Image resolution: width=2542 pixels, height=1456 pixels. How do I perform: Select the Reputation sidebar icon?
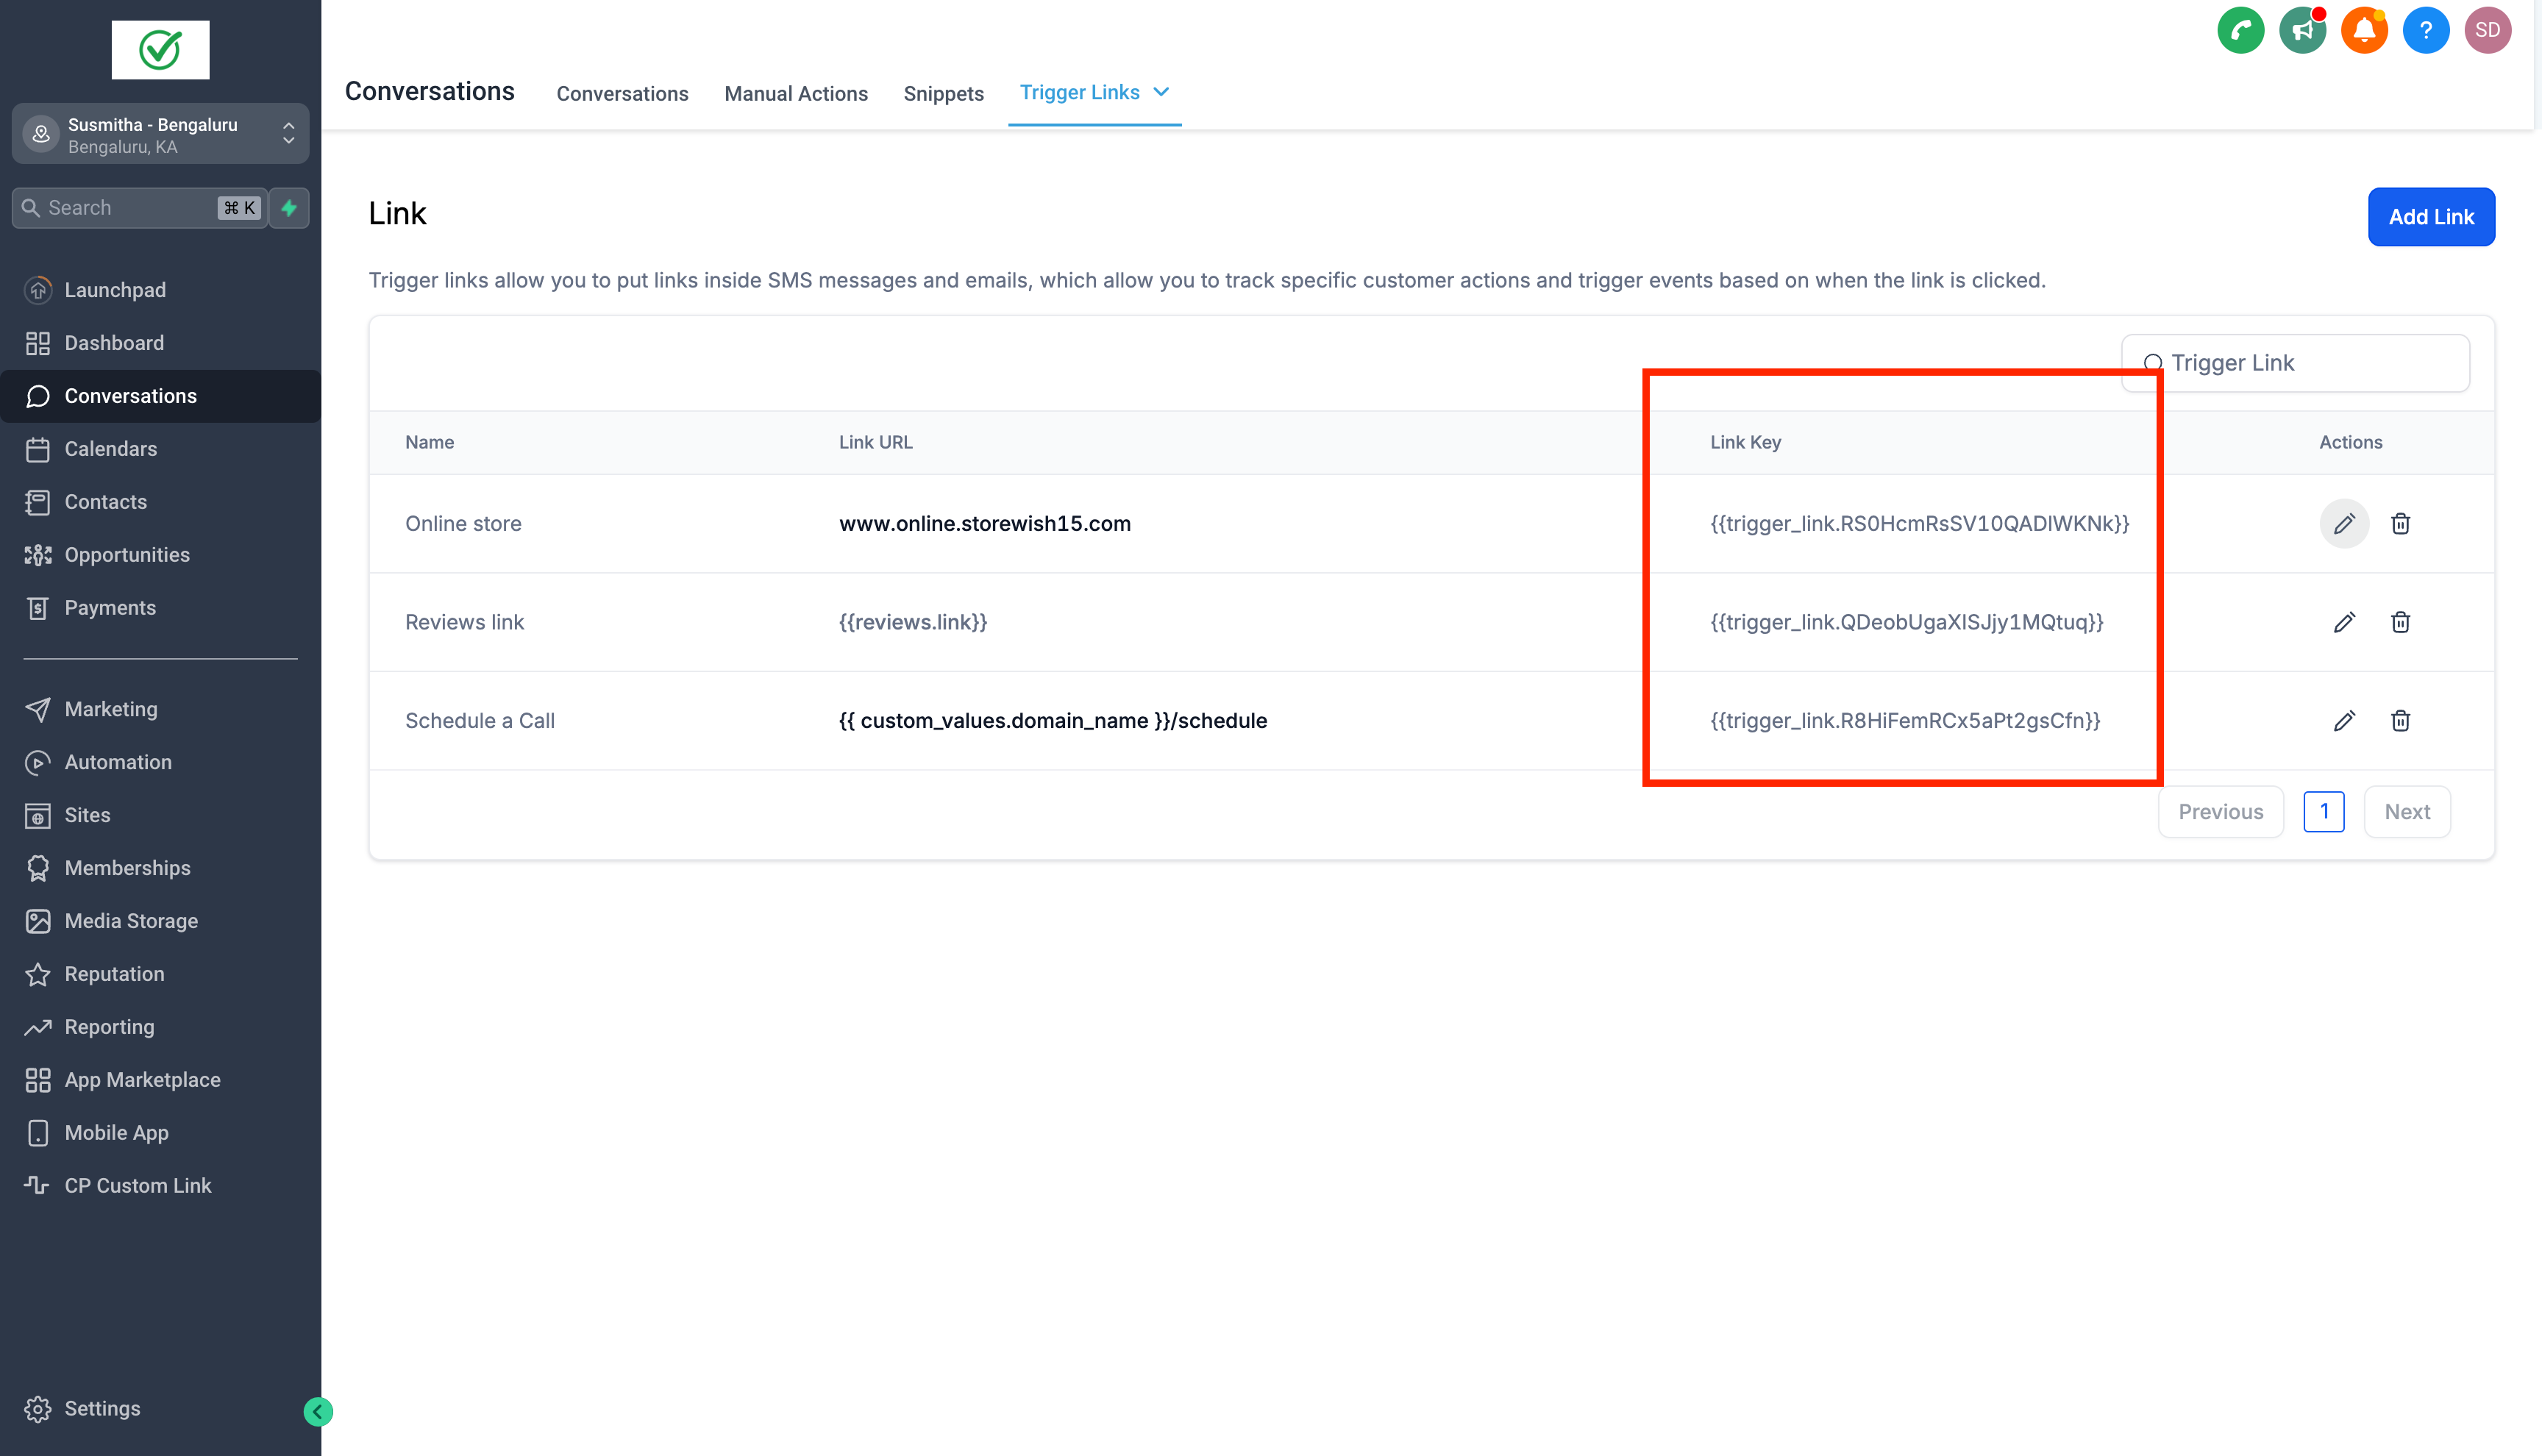(x=38, y=973)
